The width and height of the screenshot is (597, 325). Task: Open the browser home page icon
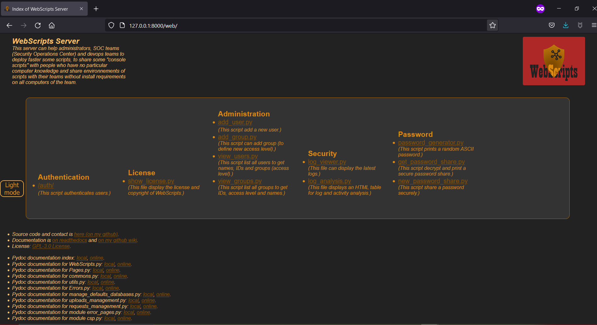click(x=52, y=25)
